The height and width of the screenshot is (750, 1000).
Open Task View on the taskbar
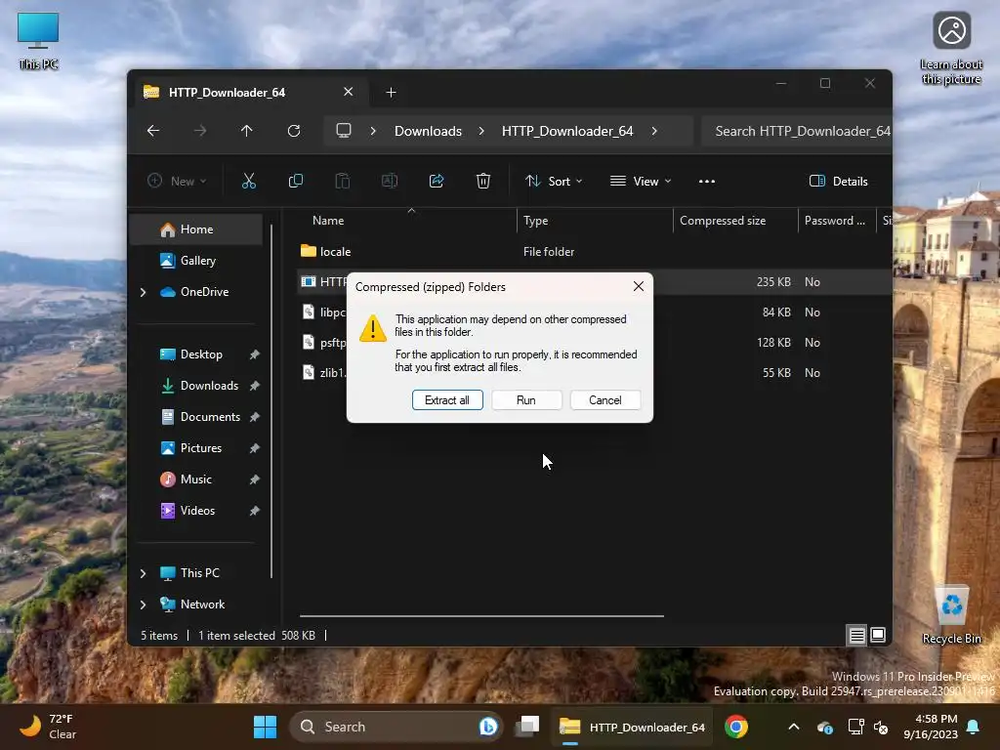(528, 727)
